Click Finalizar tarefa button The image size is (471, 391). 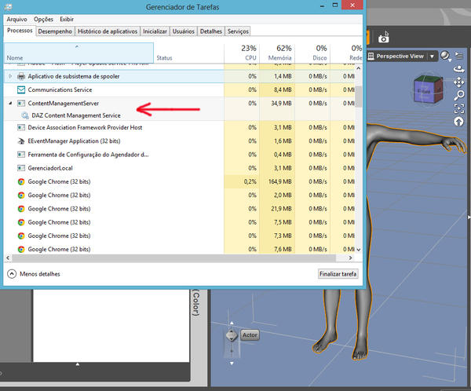pyautogui.click(x=338, y=274)
